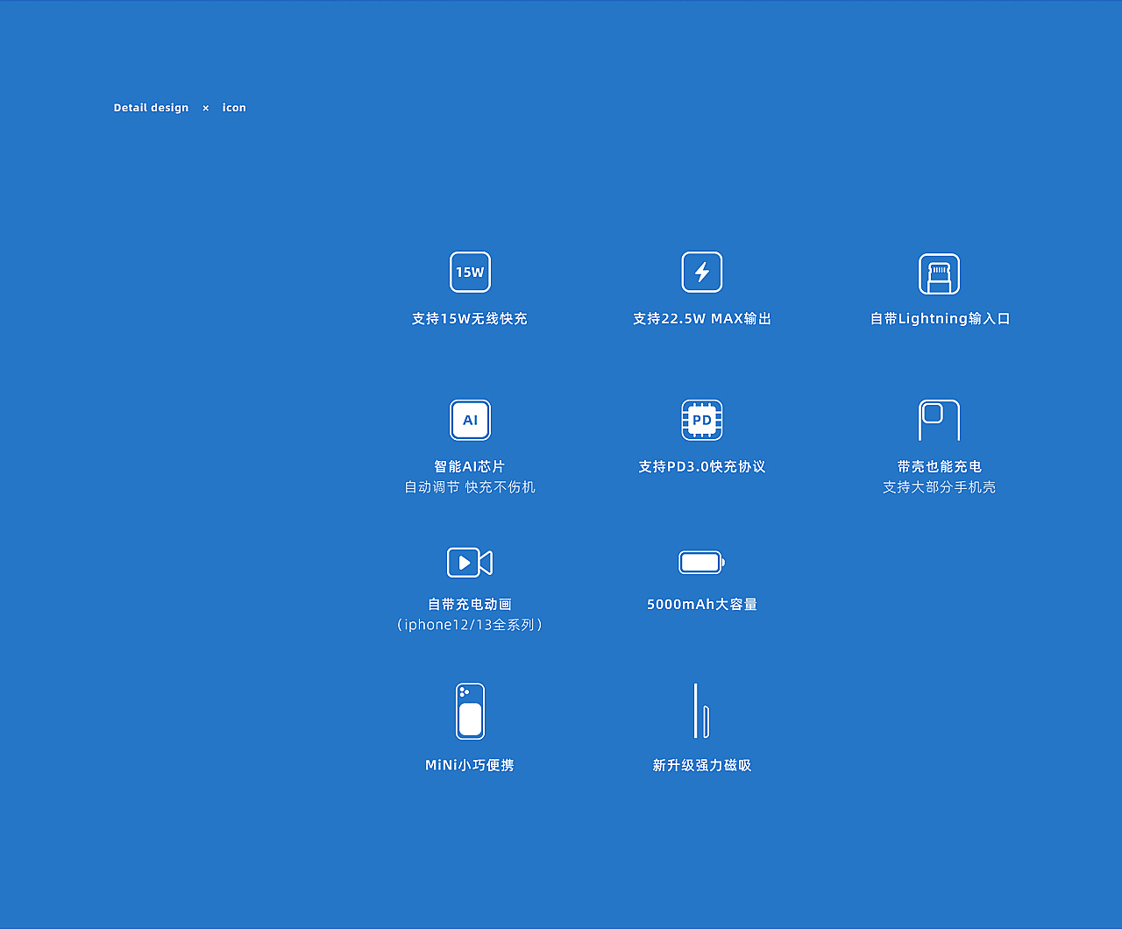This screenshot has width=1122, height=929.
Task: Click the Lightning connector port icon
Action: pos(939,273)
